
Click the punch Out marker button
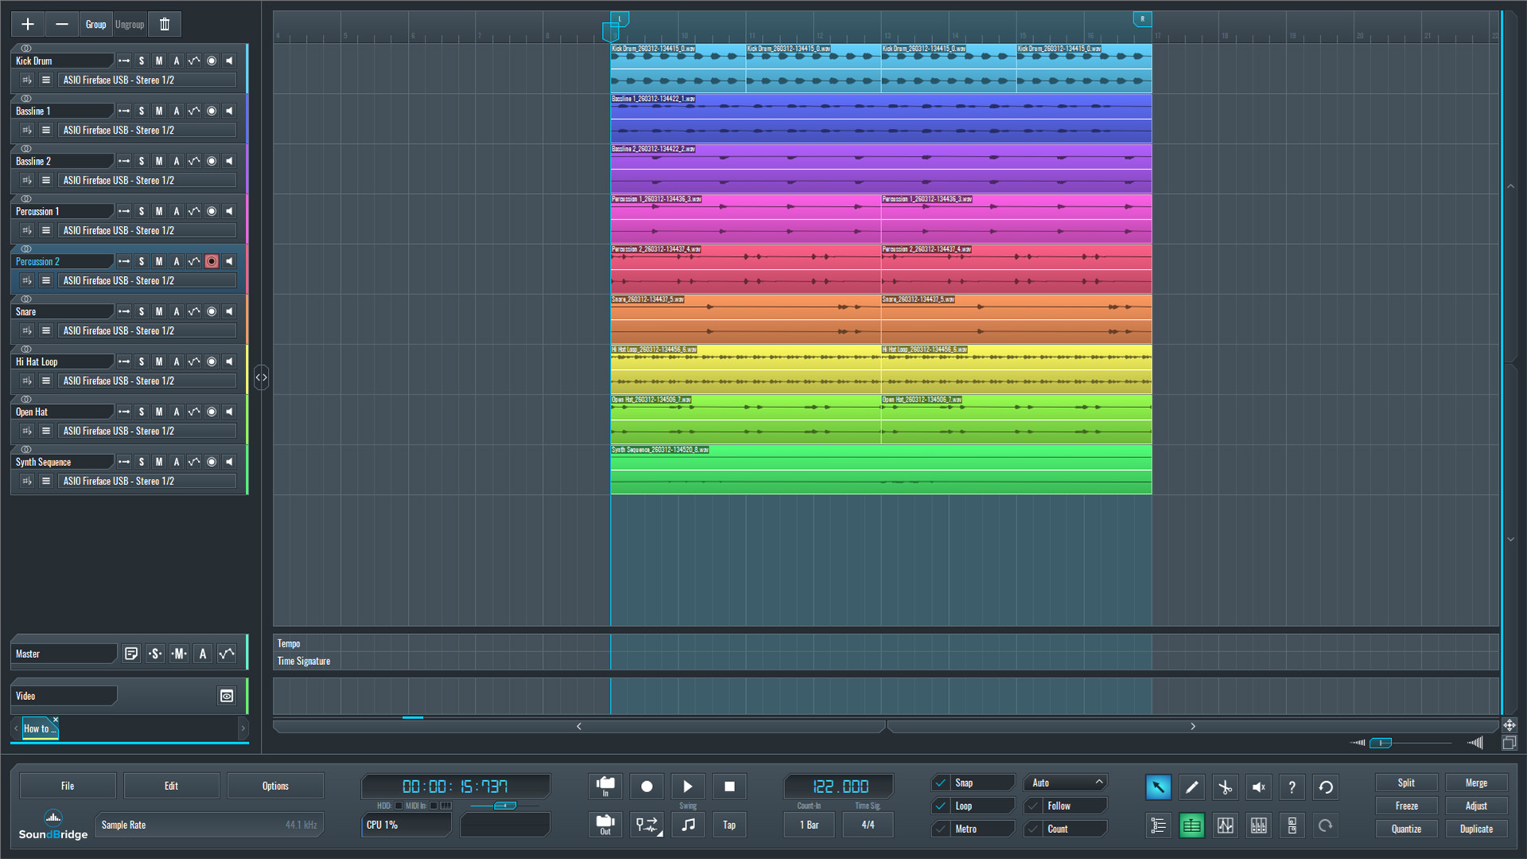coord(605,825)
